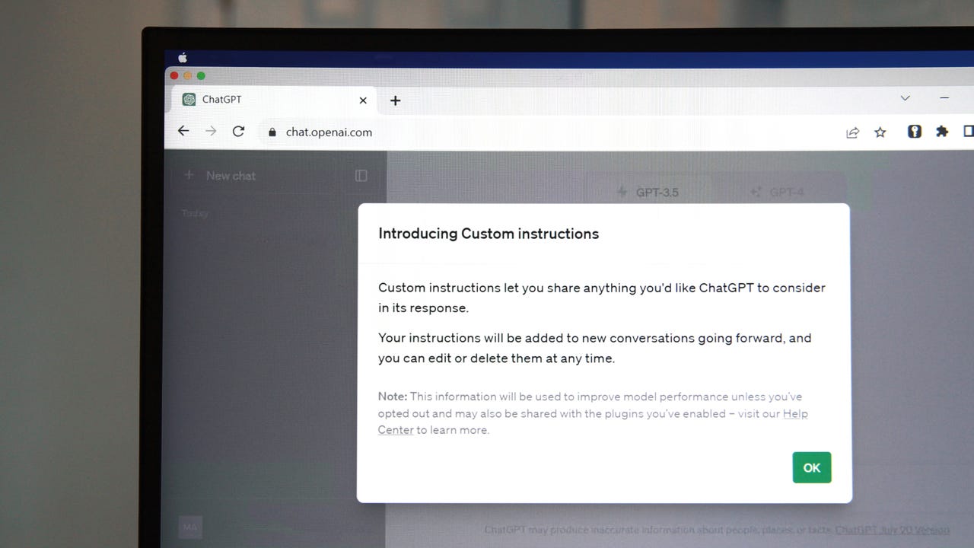Start a New chat in sidebar

click(x=221, y=175)
